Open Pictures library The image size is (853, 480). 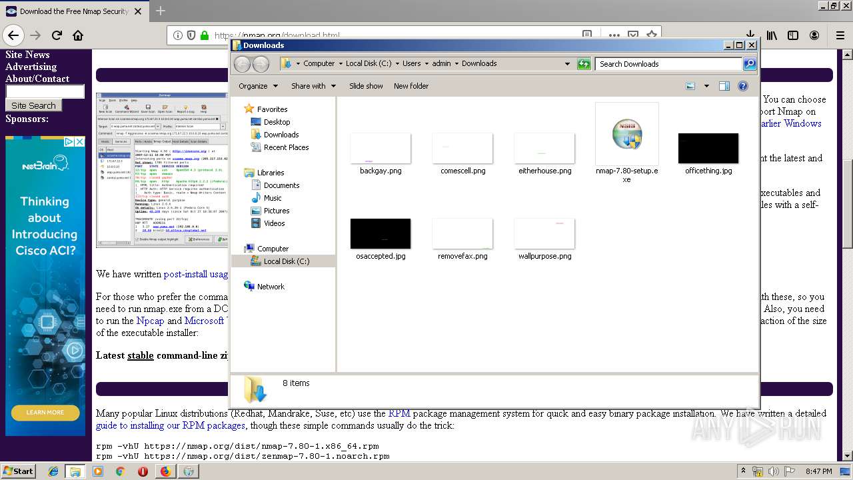pyautogui.click(x=277, y=211)
